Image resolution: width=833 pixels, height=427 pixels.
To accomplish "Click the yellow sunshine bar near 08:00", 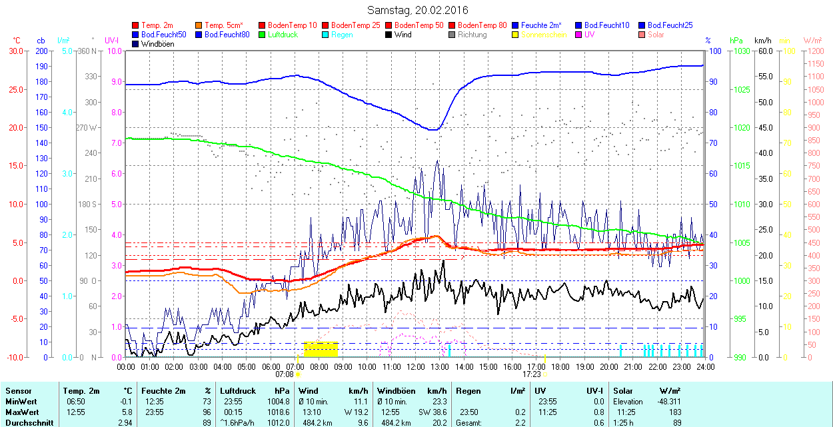I will click(321, 348).
